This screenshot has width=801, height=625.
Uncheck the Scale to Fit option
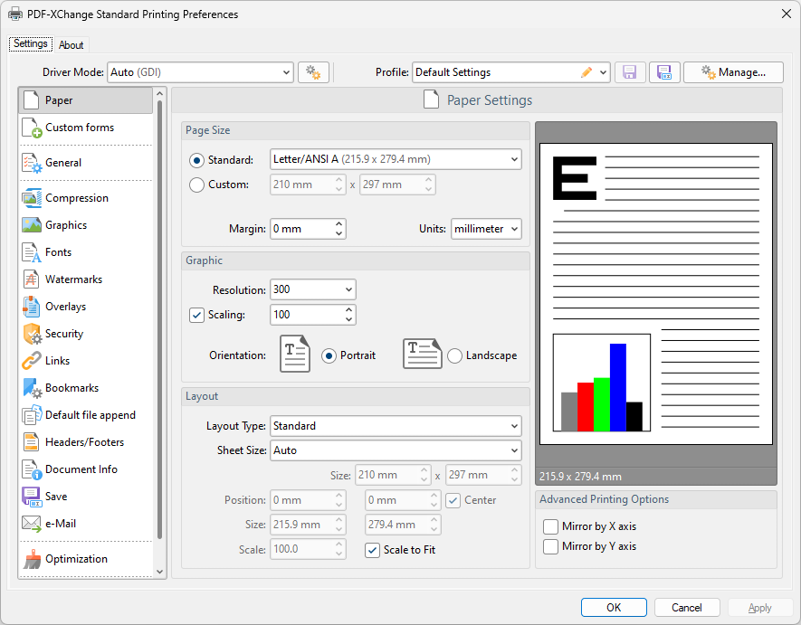(x=372, y=550)
